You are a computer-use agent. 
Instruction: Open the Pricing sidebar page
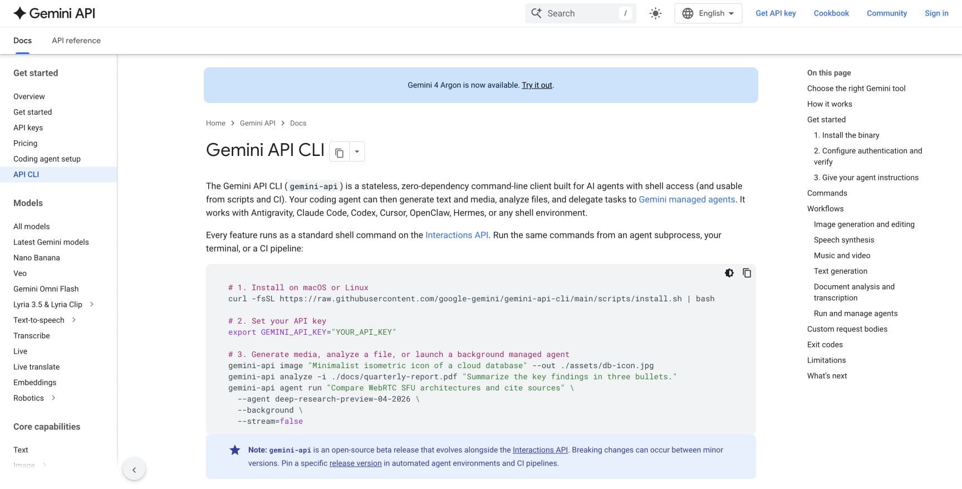[x=26, y=143]
